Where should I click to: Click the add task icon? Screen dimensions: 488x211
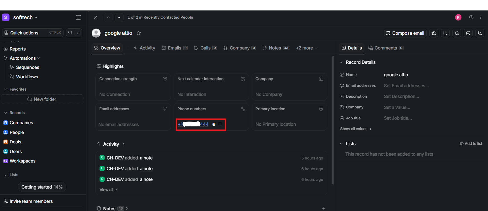click(468, 33)
